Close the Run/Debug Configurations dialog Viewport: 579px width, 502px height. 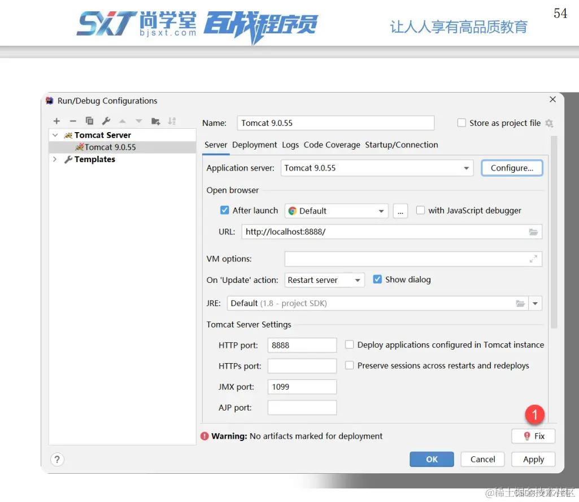point(552,99)
